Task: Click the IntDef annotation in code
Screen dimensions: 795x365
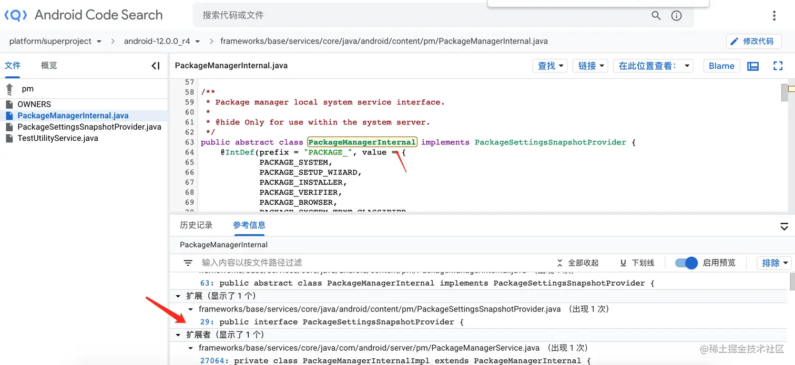Action: coord(237,152)
